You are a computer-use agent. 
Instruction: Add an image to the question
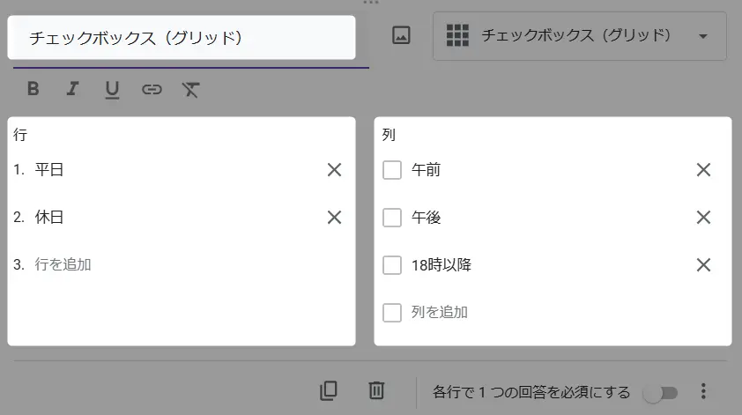coord(401,35)
